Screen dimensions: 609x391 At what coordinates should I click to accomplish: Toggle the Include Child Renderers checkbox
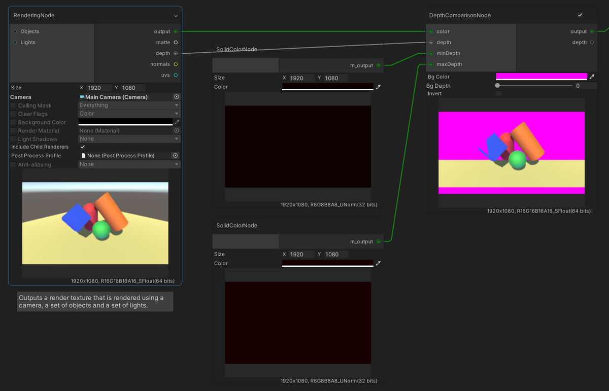[83, 147]
